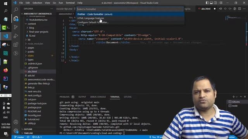Open Run and Debug view icon
Image resolution: width=248 pixels, height=139 pixels.
point(15,36)
